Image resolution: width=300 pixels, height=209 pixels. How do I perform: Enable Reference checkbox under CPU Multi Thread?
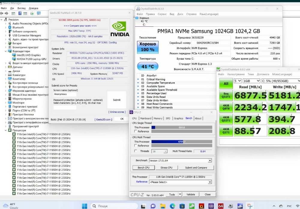point(136,146)
